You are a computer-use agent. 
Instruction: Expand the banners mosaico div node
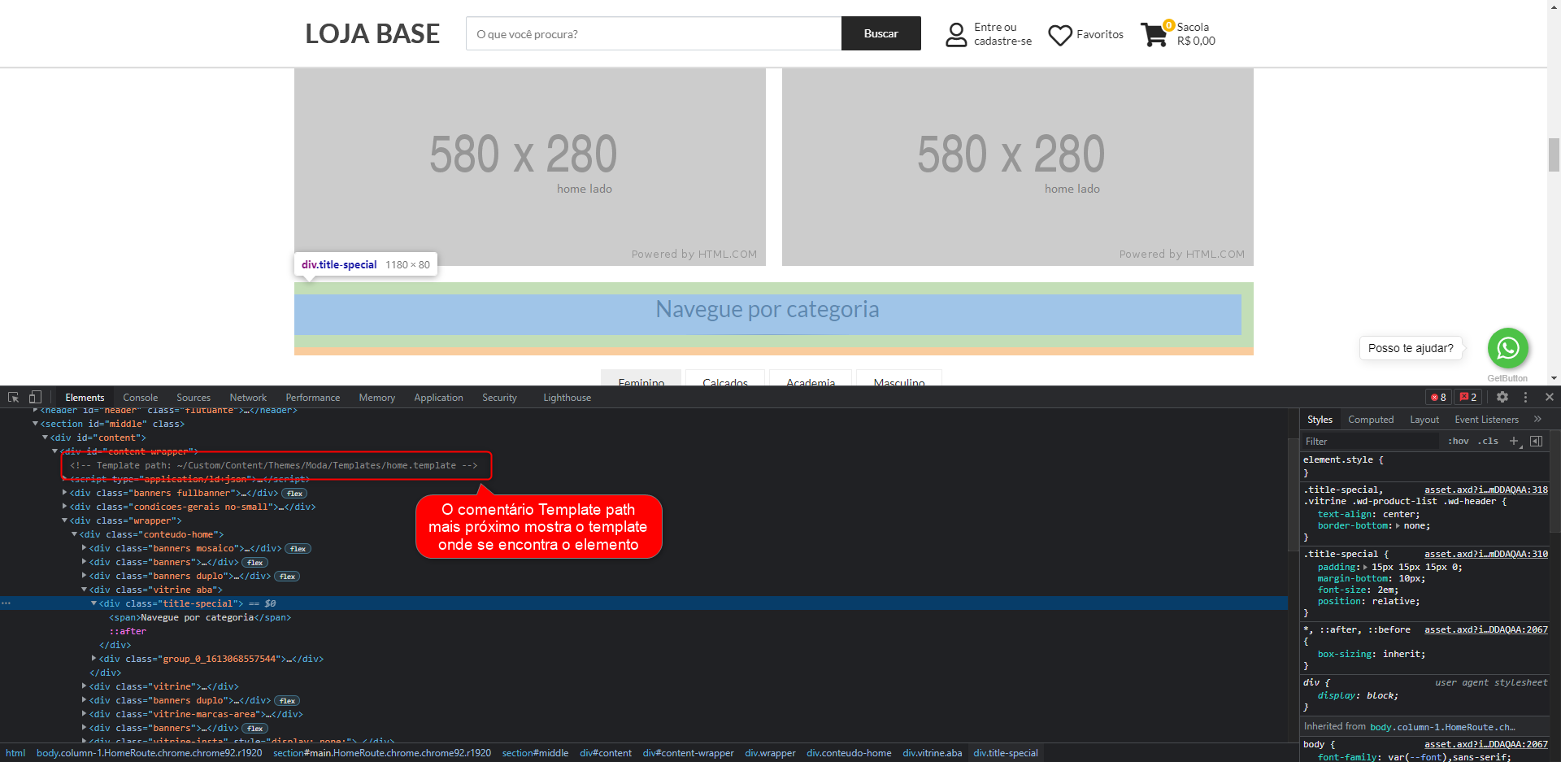point(85,548)
